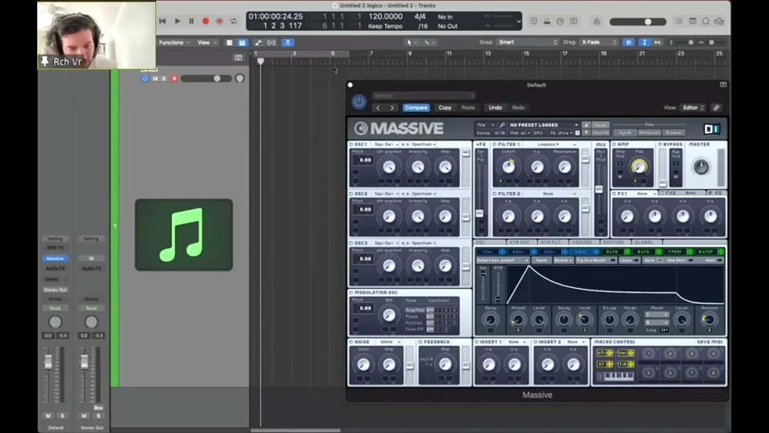Go to beginning of project
This screenshot has width=769, height=433.
click(162, 21)
